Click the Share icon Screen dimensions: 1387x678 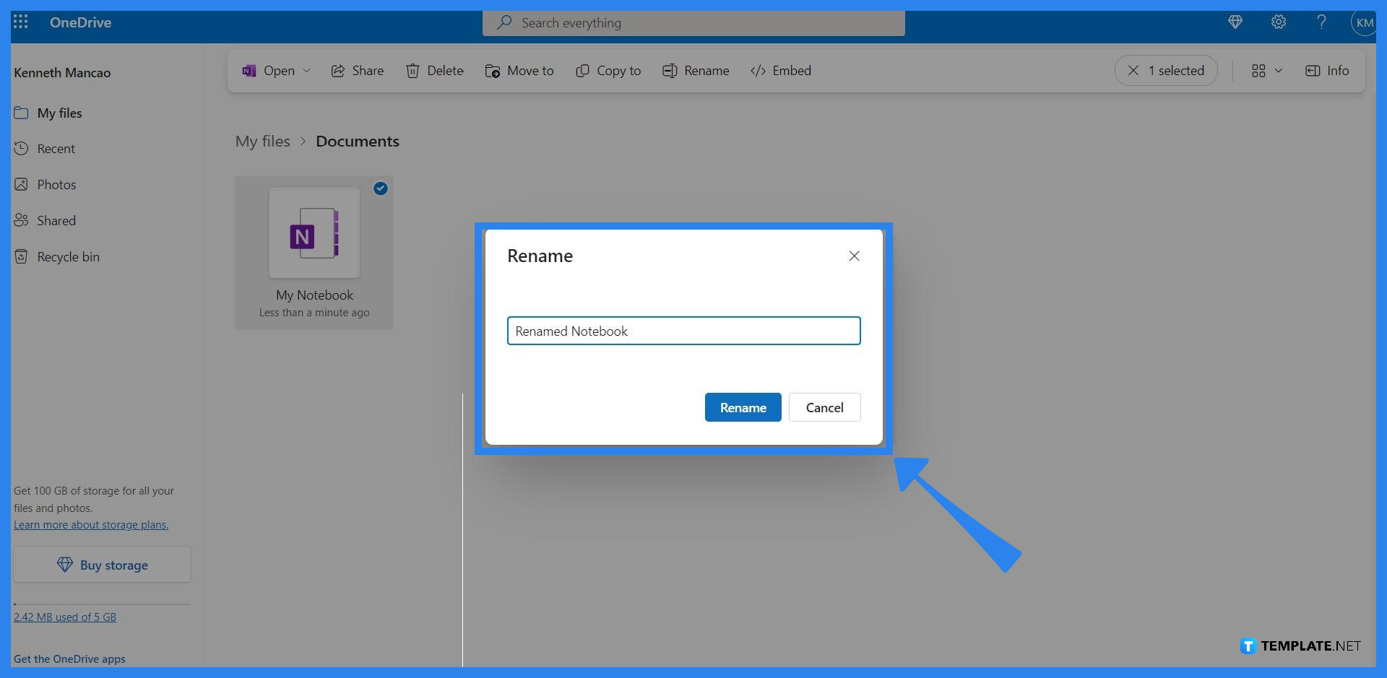pos(338,71)
